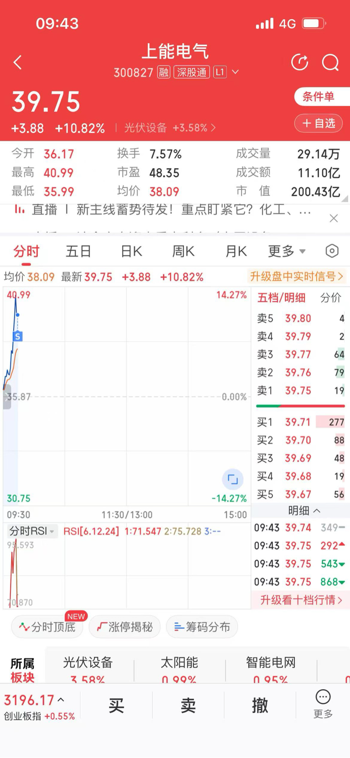The image size is (350, 758).
Task: Open 升级看十档行情 upgrade link
Action: coord(301,600)
